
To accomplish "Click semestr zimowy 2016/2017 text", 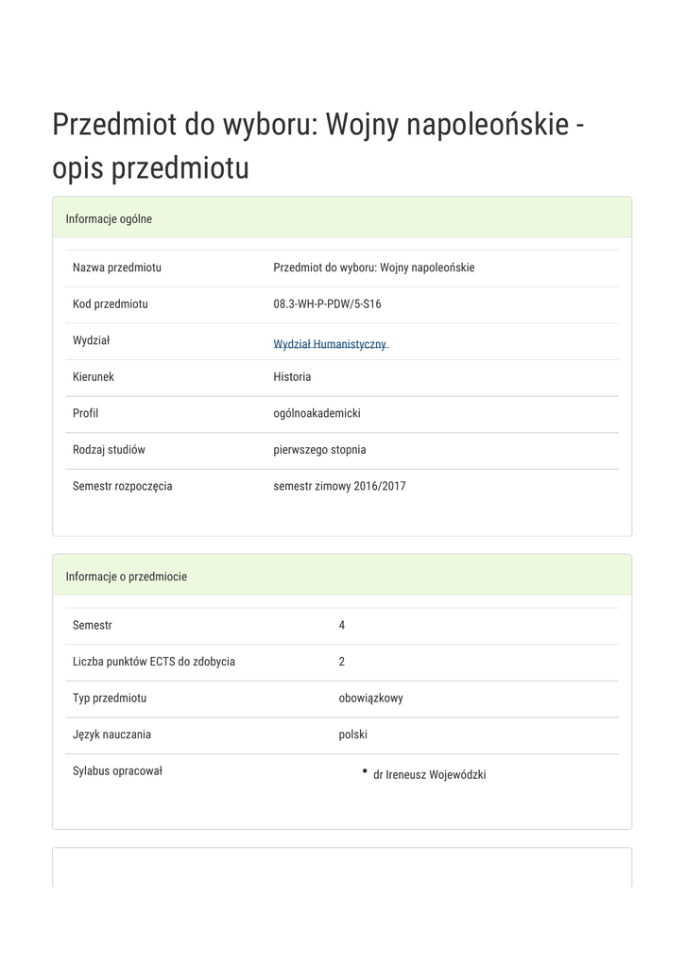I will pos(340,487).
